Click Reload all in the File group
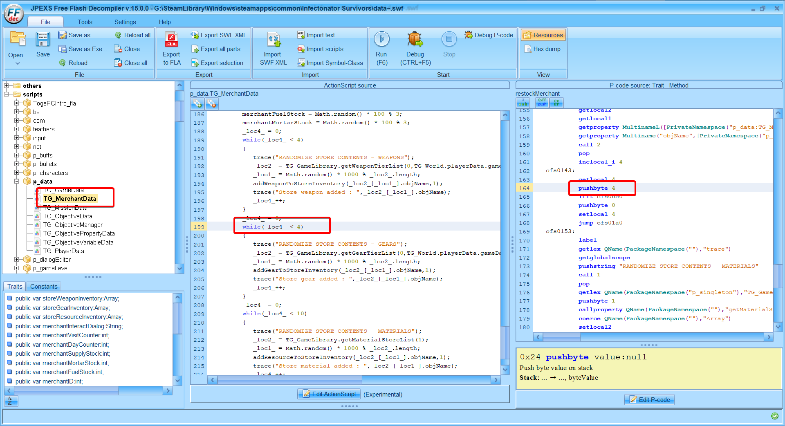This screenshot has height=426, width=785. [132, 35]
